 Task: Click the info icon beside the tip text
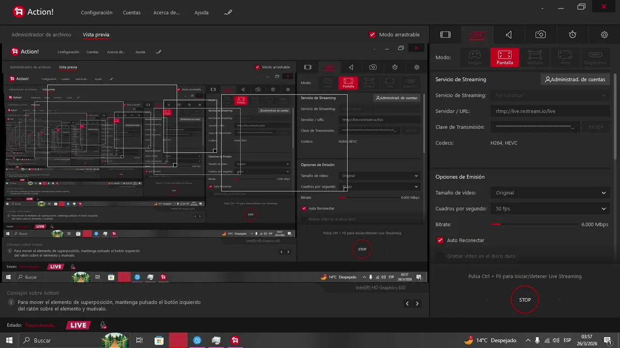click(x=12, y=302)
